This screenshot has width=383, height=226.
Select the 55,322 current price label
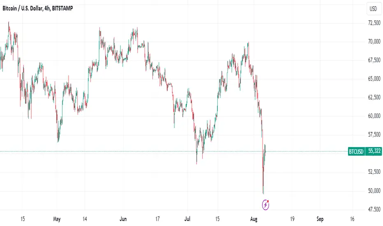374,152
